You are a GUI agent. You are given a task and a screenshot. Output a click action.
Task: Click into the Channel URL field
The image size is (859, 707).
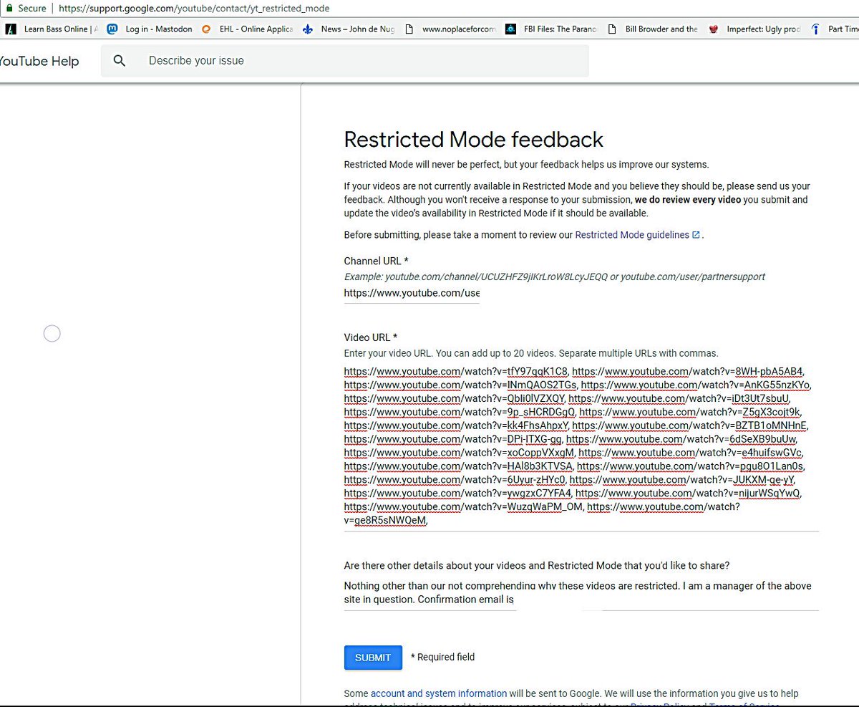412,293
